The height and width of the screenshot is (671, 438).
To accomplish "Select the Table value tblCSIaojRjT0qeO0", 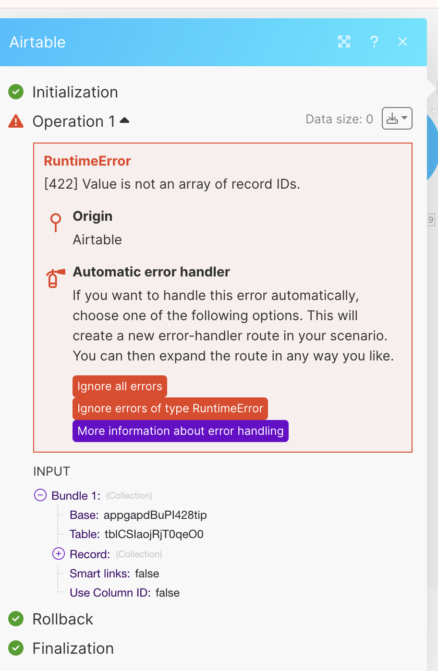I will coord(154,534).
